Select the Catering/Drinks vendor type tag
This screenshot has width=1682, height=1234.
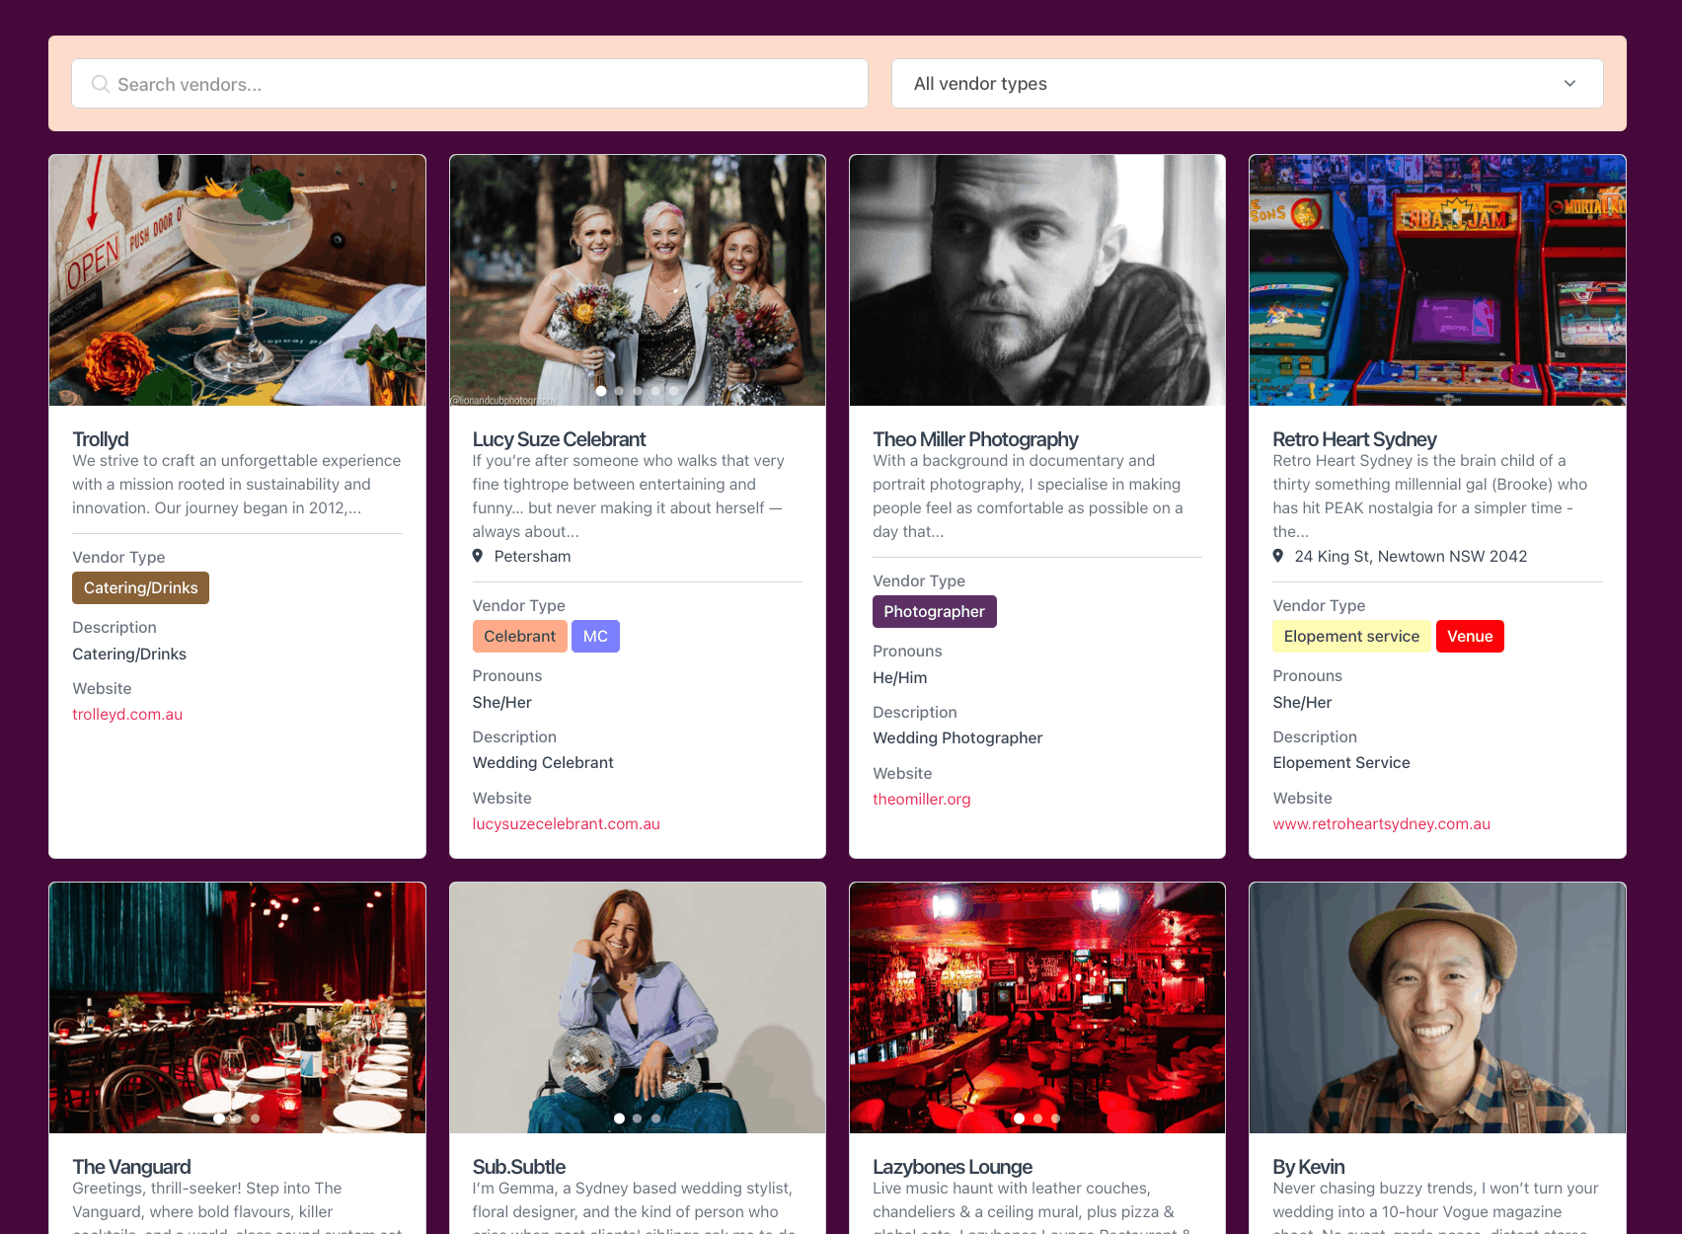tap(140, 587)
